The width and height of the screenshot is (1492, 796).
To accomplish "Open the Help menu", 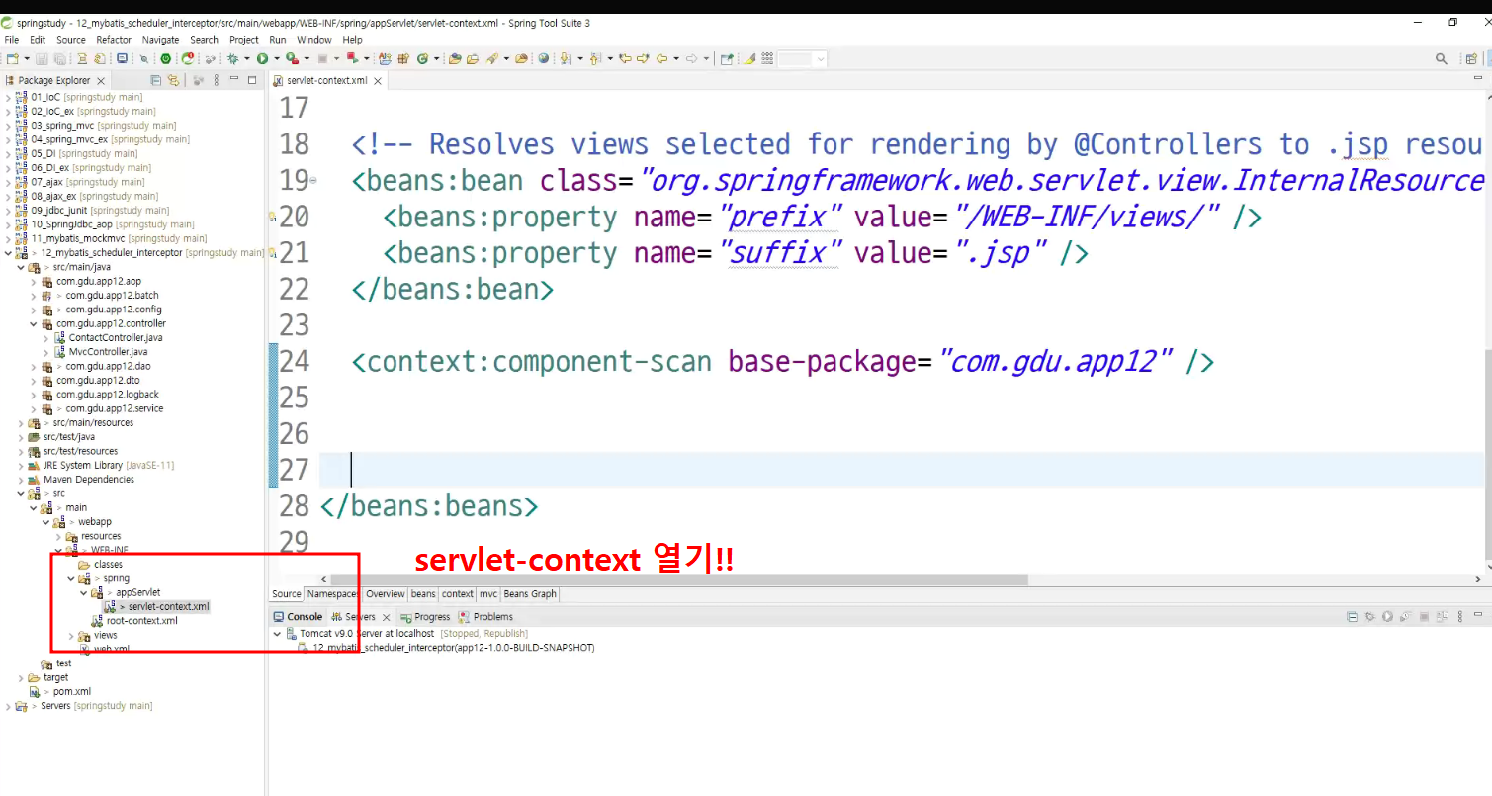I will (352, 40).
